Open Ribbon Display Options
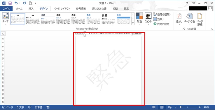The width and height of the screenshot is (215, 110). (193, 3)
